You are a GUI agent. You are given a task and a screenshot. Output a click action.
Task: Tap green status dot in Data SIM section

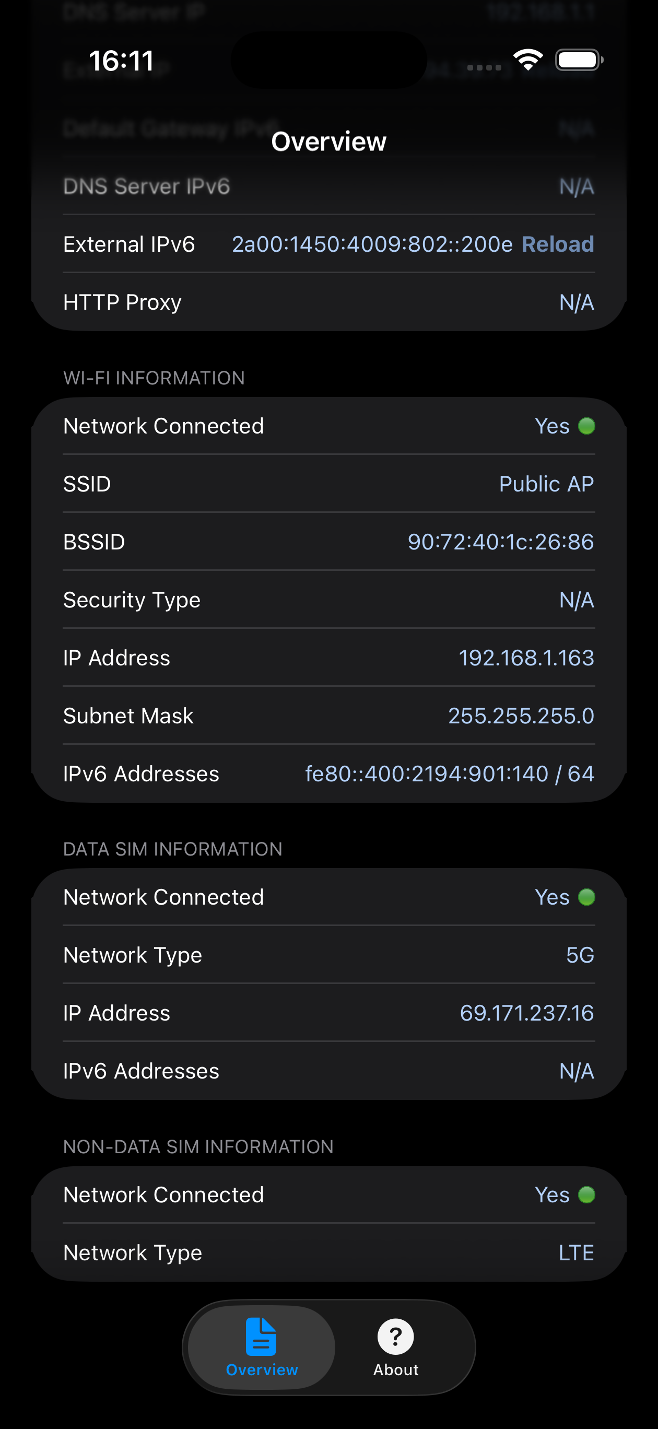click(586, 897)
